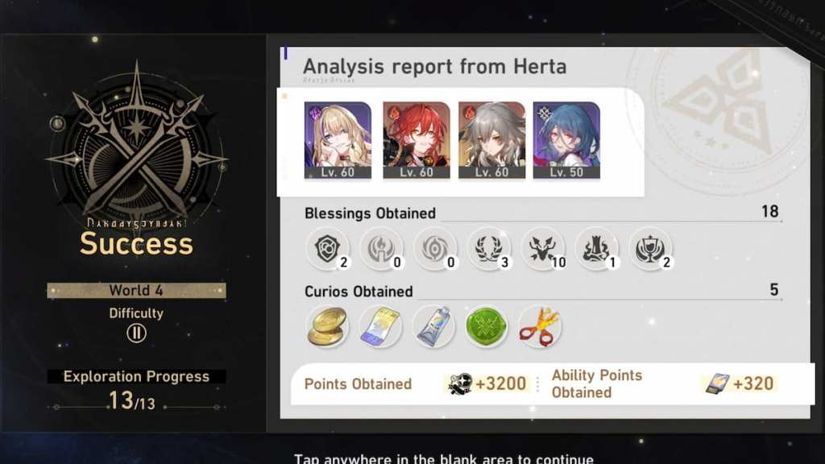The height and width of the screenshot is (464, 825).
Task: Click the +3200 Points Obtained reward
Action: [487, 384]
